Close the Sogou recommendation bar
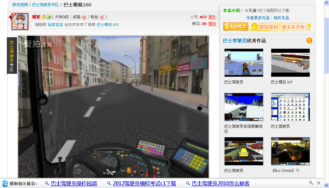This screenshot has width=329, height=188. 319,183
